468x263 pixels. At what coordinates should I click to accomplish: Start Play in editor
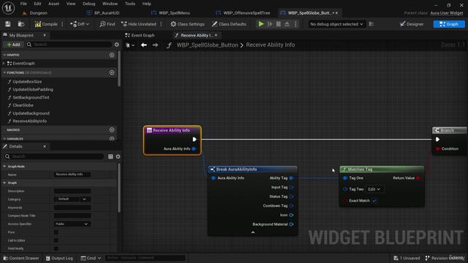(x=261, y=24)
